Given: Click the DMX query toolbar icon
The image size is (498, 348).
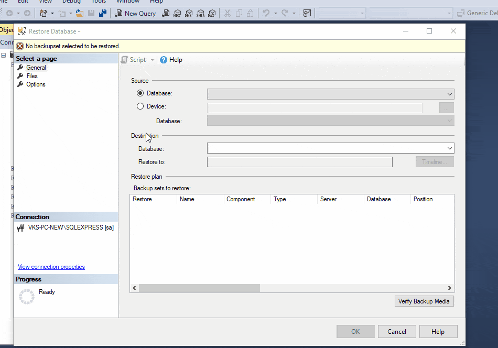Looking at the screenshot, I should (x=189, y=13).
